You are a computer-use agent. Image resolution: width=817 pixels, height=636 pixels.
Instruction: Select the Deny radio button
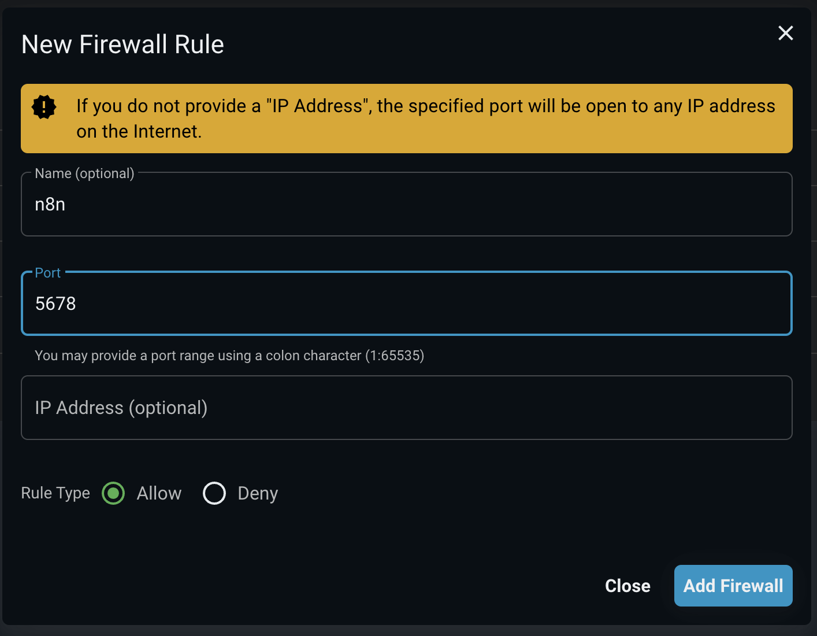pyautogui.click(x=214, y=493)
